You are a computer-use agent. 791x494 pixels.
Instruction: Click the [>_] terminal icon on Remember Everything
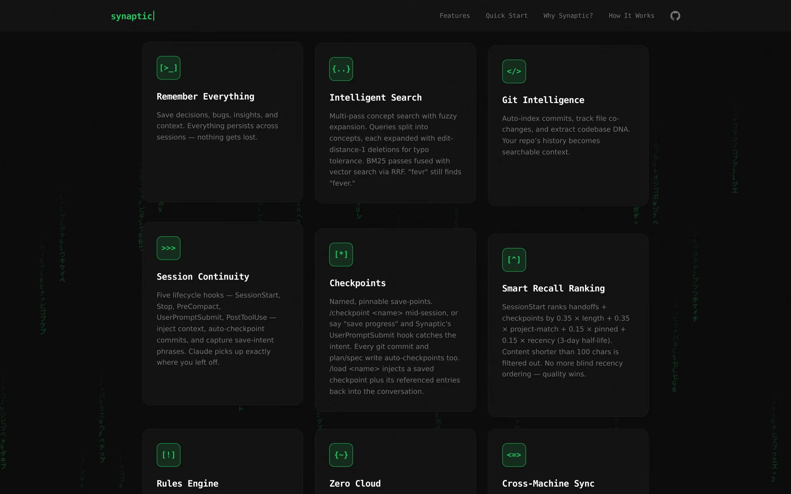pos(168,68)
